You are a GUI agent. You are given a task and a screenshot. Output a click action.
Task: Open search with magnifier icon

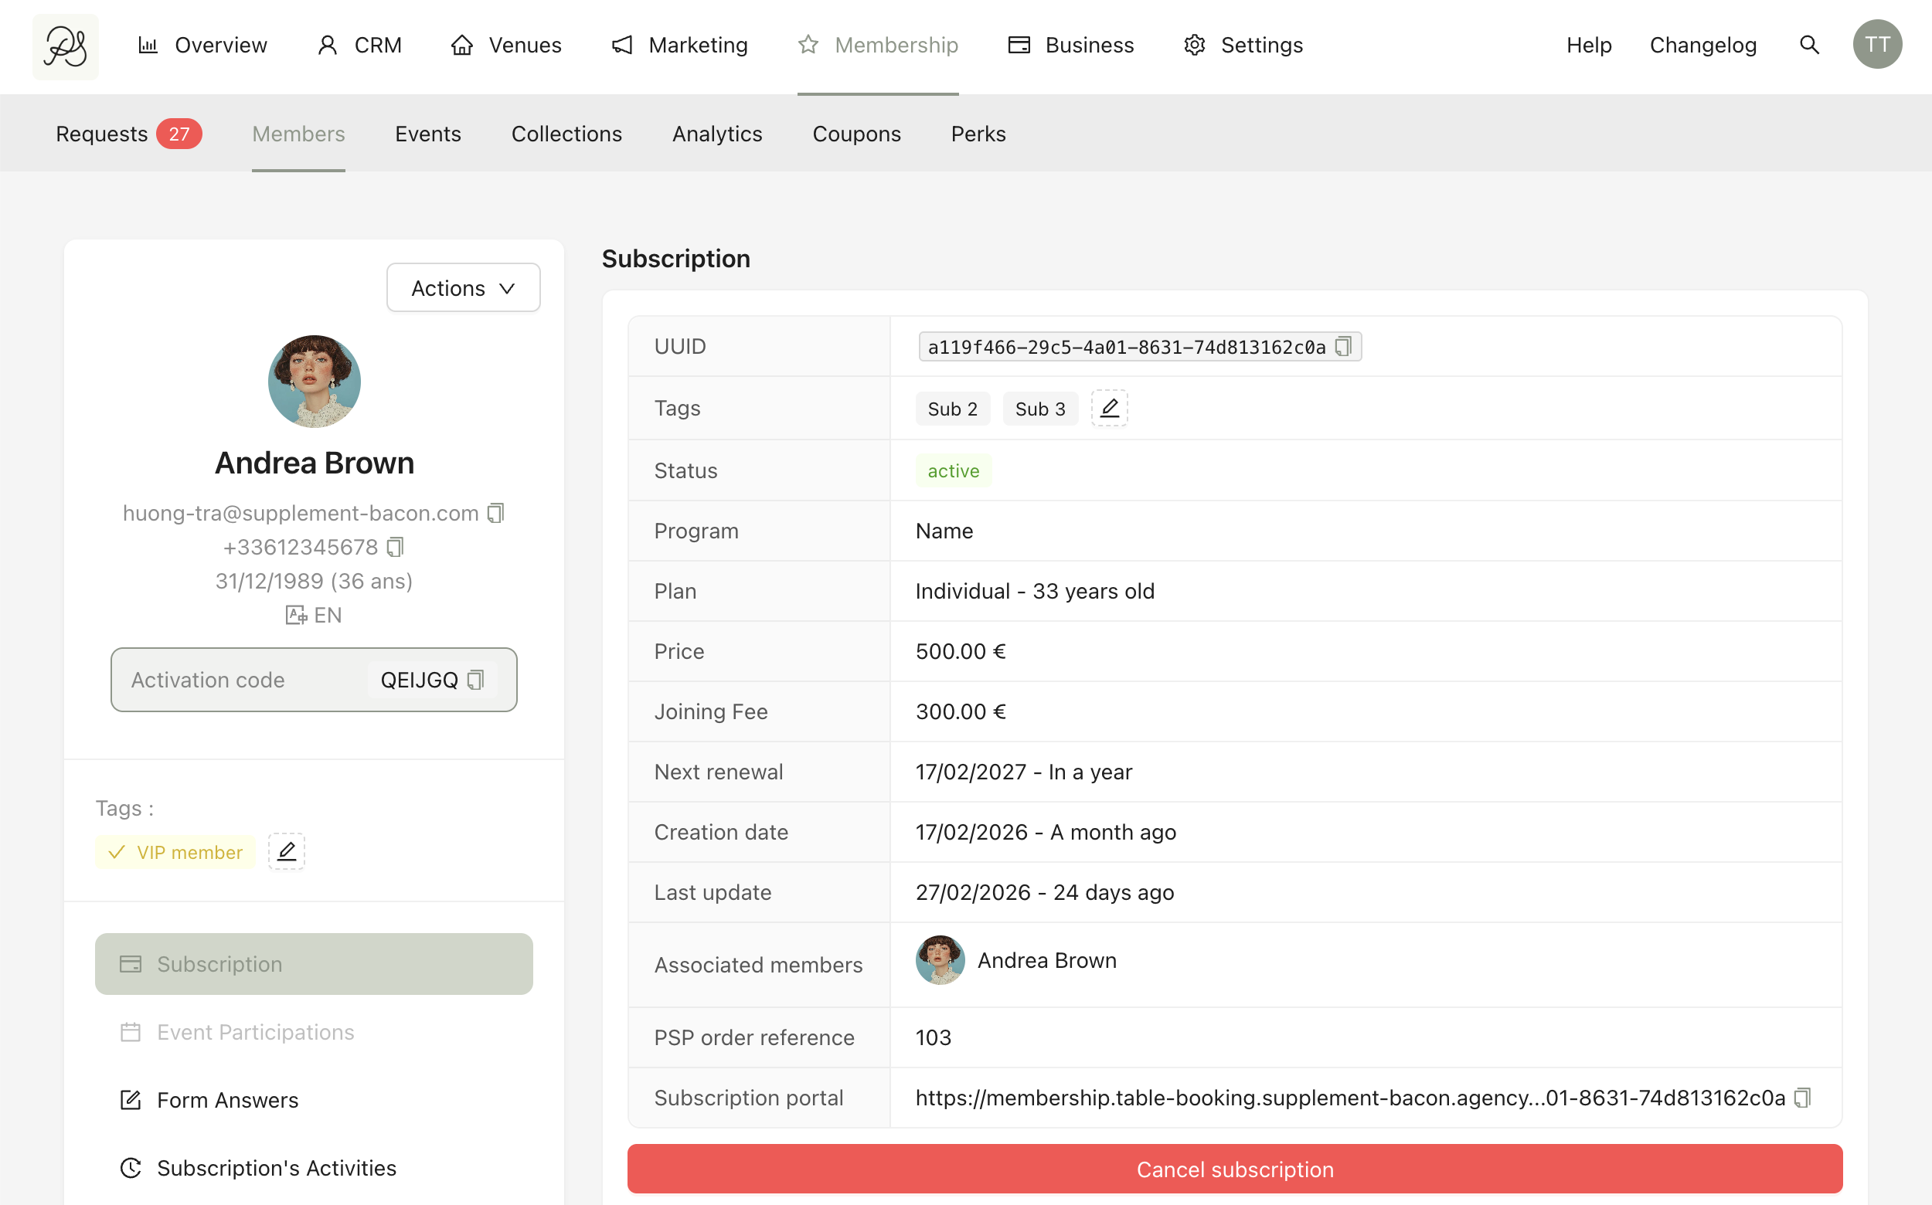(x=1809, y=46)
